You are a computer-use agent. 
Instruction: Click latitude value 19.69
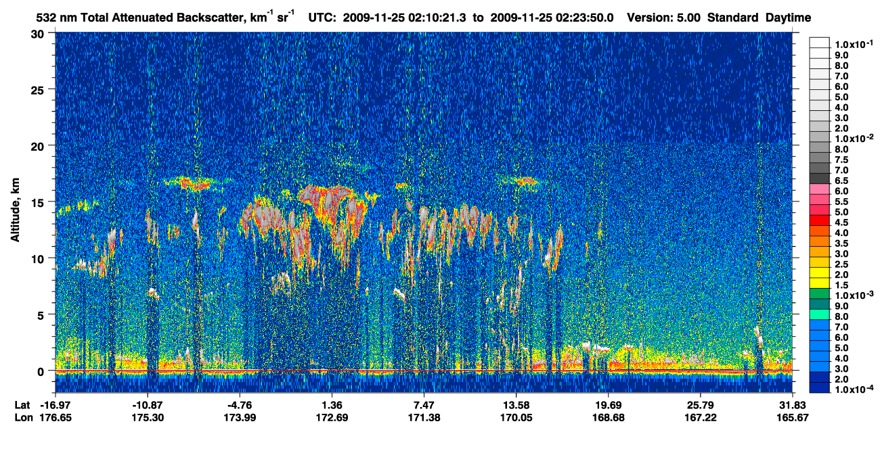pos(609,405)
